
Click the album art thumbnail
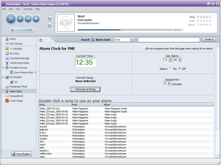[x=66, y=23]
